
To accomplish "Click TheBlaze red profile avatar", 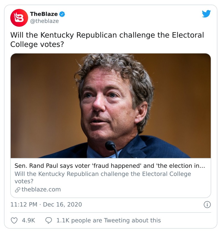I will tap(19, 17).
